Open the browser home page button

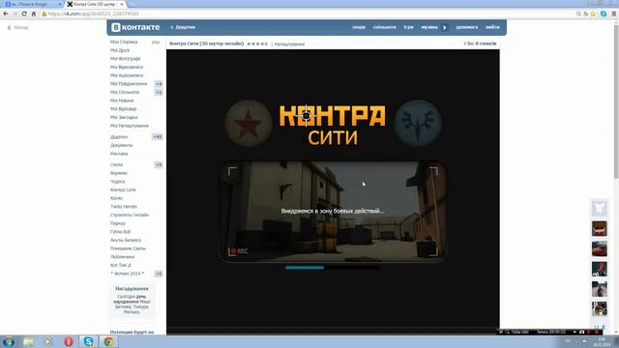(x=34, y=14)
